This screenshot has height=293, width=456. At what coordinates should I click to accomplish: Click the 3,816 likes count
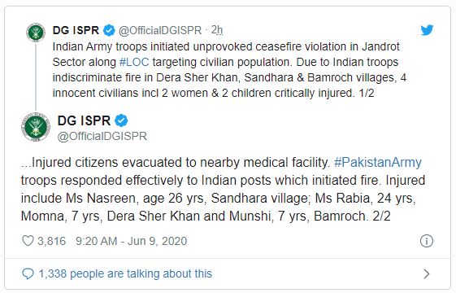[52, 241]
